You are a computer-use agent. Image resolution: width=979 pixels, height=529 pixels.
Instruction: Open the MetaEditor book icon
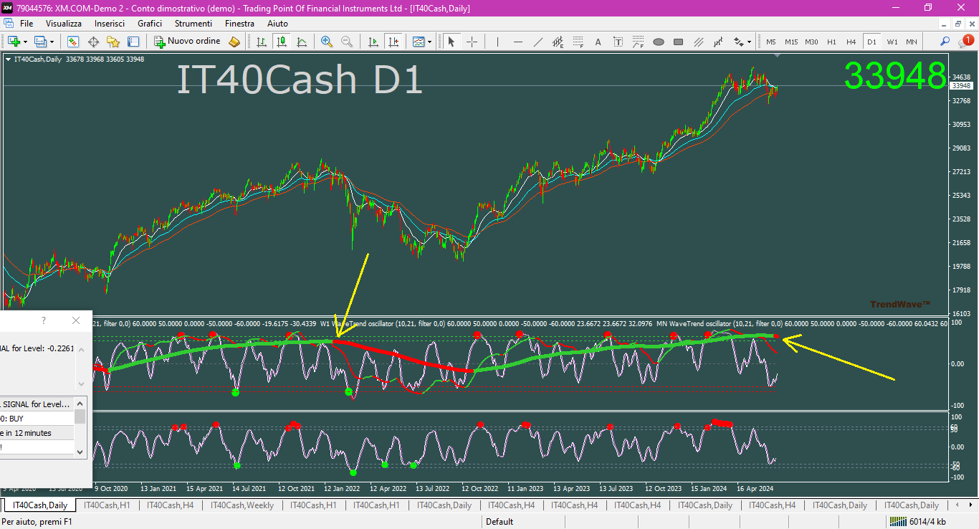[234, 42]
